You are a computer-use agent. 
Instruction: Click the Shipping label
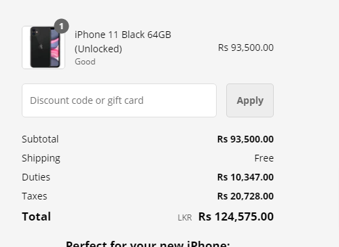point(41,158)
